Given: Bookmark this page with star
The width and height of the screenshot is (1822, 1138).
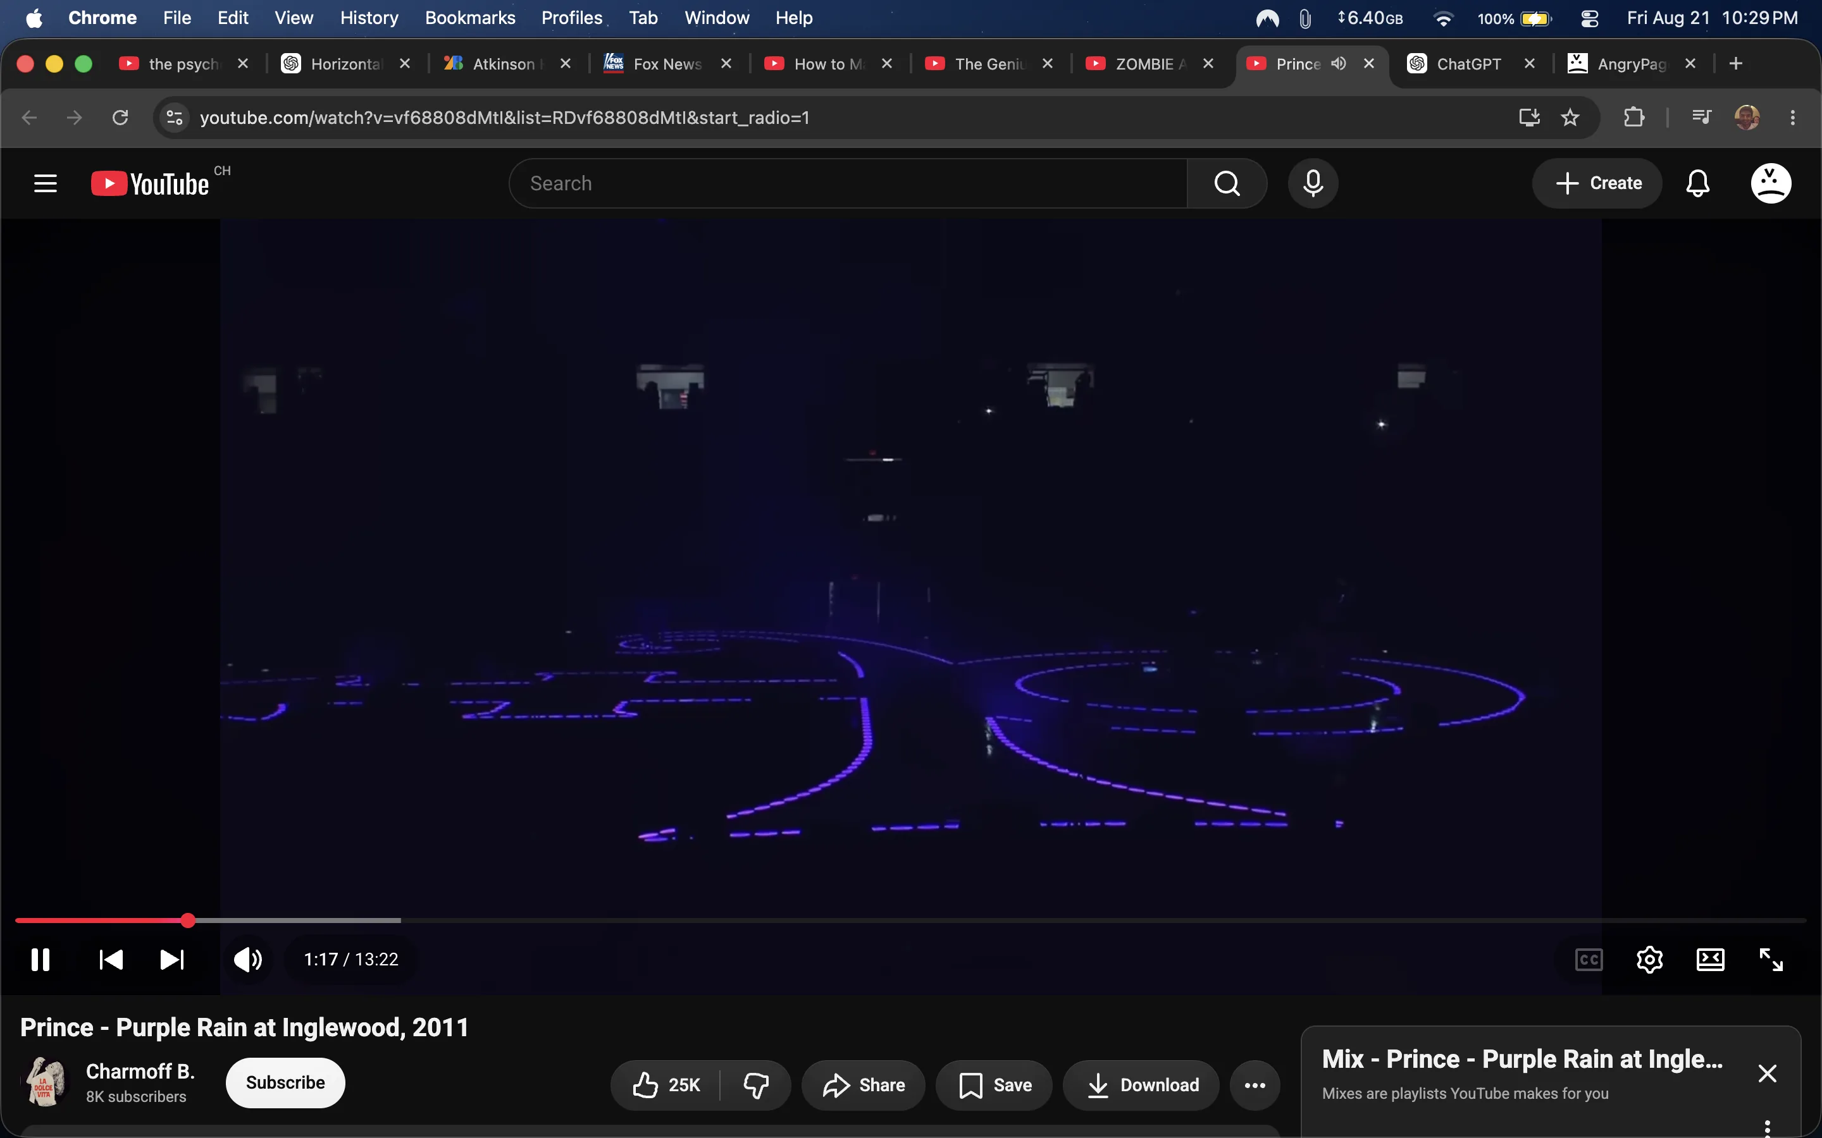Looking at the screenshot, I should [1570, 118].
